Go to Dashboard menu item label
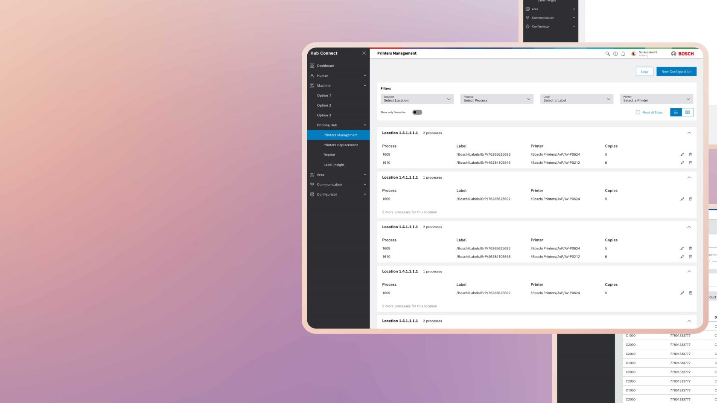 pos(326,66)
